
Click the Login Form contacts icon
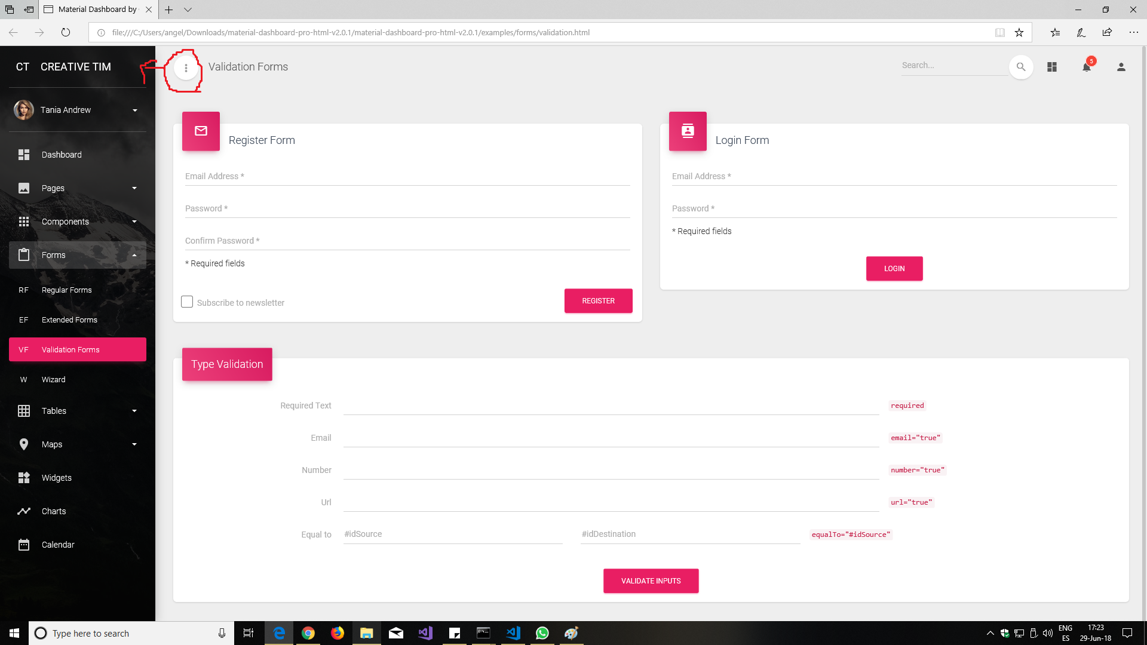(x=688, y=131)
